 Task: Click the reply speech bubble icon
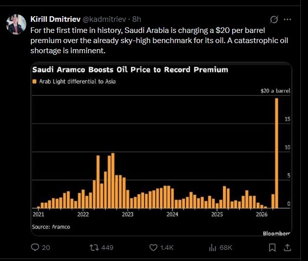[35, 247]
